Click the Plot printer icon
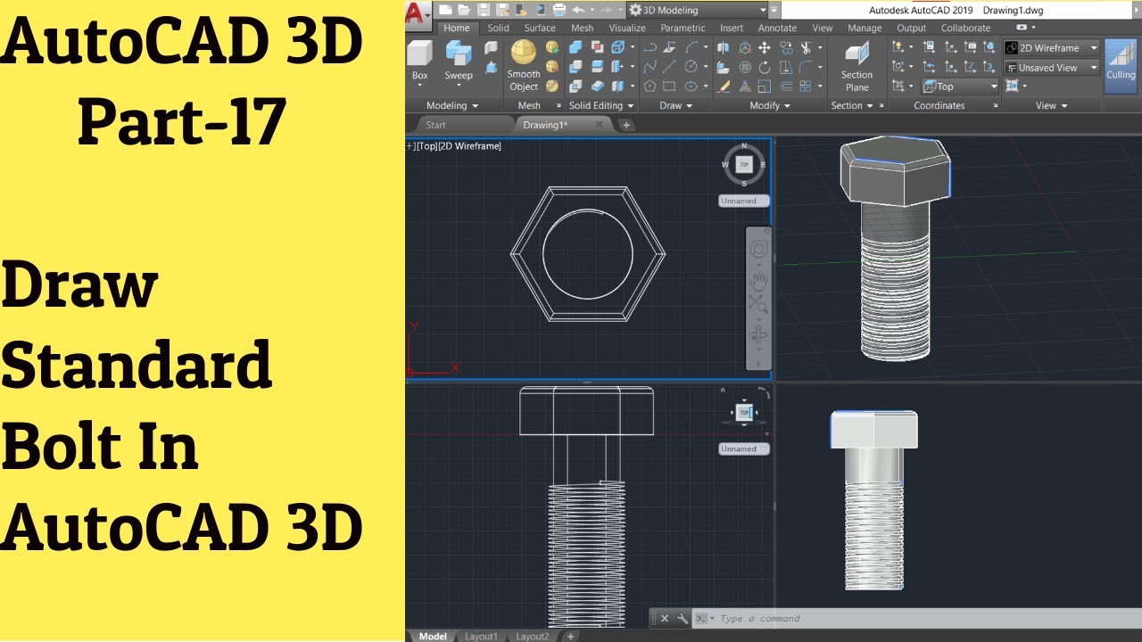 (x=559, y=10)
